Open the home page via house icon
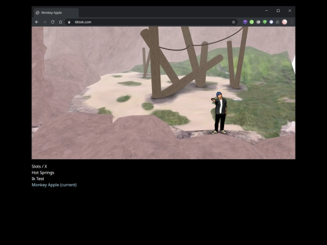The image size is (327, 245). 61,22
